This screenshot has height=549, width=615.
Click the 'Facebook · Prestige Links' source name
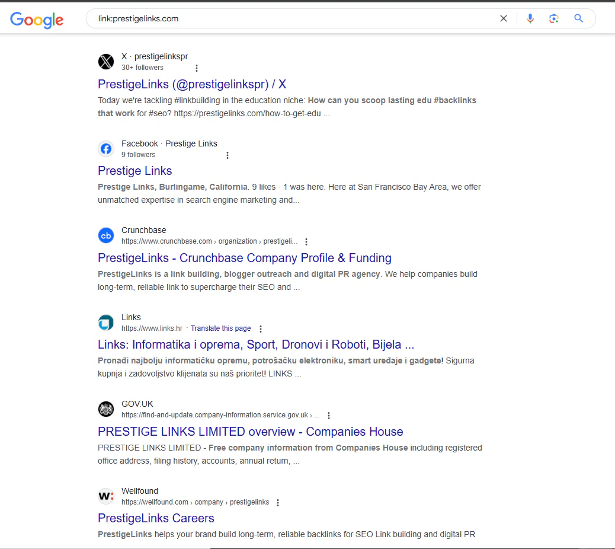coord(169,143)
